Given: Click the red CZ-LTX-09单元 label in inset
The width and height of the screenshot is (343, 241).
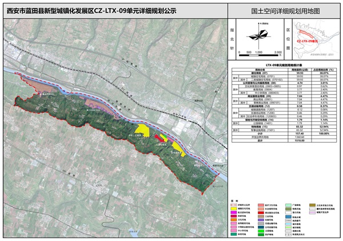Looking at the screenshot, I should point(308,41).
